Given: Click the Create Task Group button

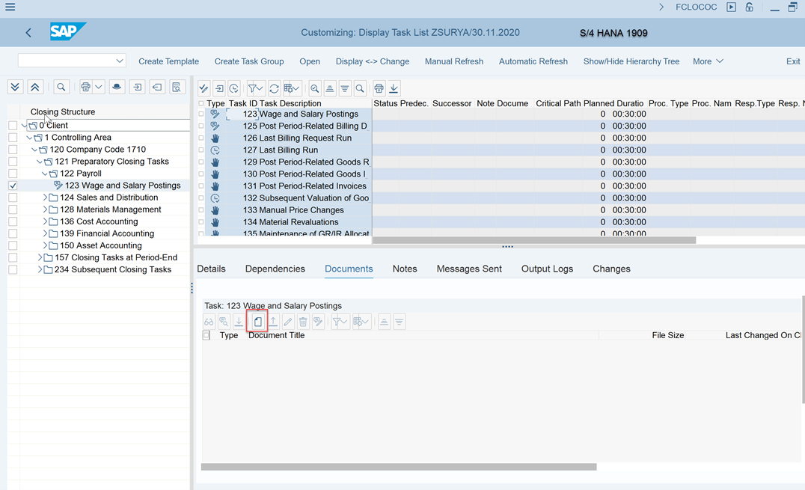Looking at the screenshot, I should (x=249, y=61).
